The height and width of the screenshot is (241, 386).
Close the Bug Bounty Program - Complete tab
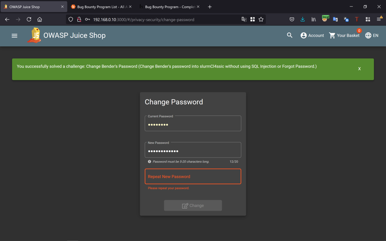click(198, 7)
